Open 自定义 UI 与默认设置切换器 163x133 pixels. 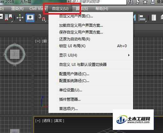coord(91,65)
